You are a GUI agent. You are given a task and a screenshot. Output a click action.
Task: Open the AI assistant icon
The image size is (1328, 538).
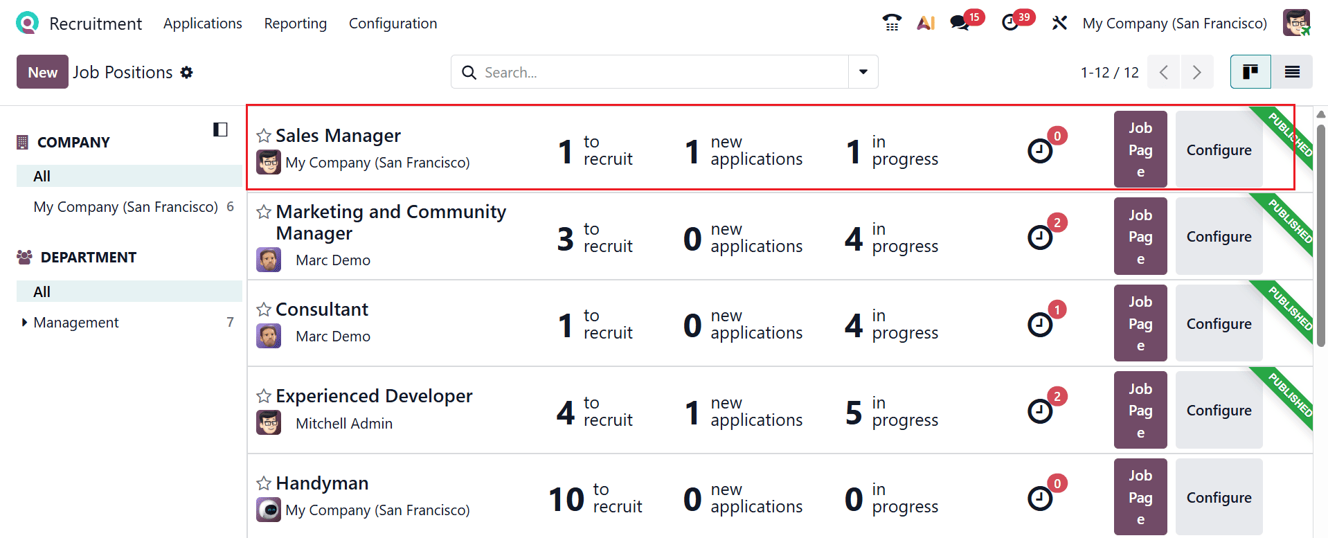coord(926,23)
